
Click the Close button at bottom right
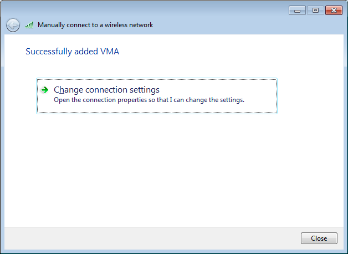point(319,238)
